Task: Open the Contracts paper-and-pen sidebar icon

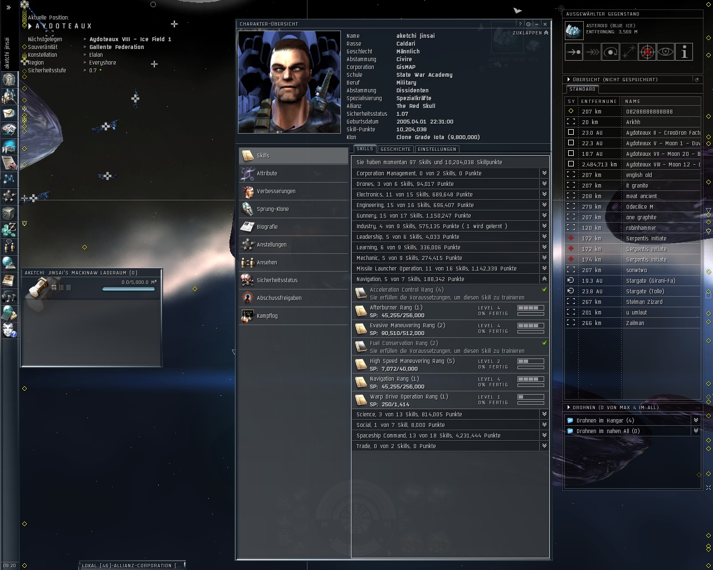Action: coord(9,163)
